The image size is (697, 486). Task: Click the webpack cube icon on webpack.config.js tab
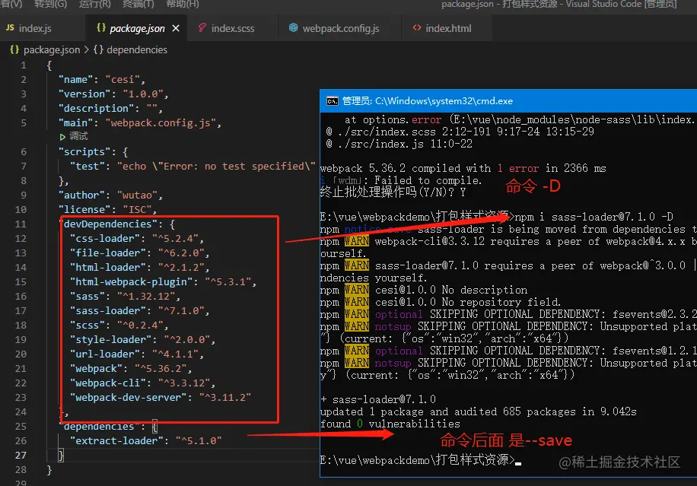point(294,28)
